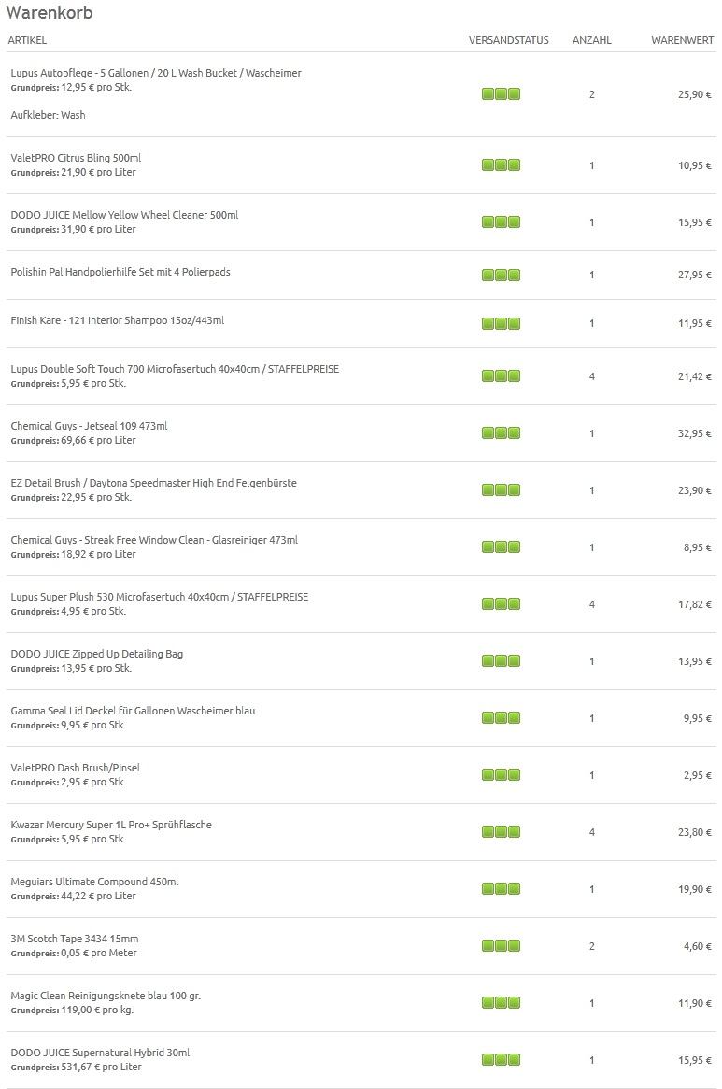Open Finish Kare 121 Interior Shampoo link
The image size is (722, 1089).
point(118,320)
